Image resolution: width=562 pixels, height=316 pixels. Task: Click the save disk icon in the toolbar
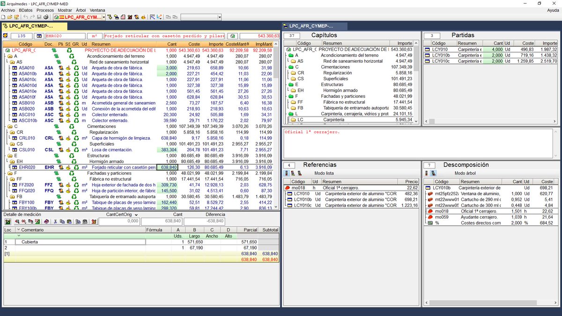[x=39, y=17]
